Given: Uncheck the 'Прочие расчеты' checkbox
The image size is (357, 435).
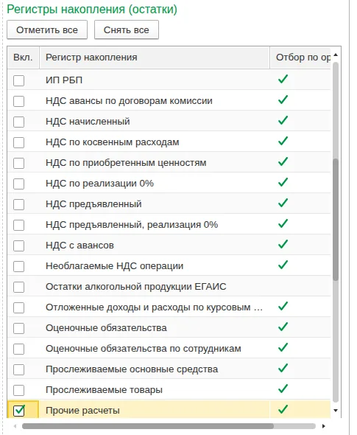Looking at the screenshot, I should click(x=19, y=411).
